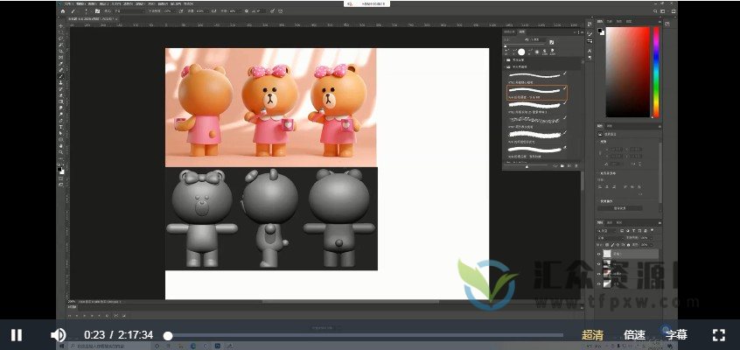Screen dimensions: 740x350
Task: Hide the bottom layer via its eye icon
Action: 599,283
